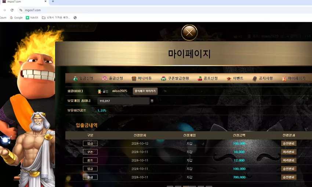The width and height of the screenshot is (312, 187).
Task: Click 승인완료 status in the 700,000 row
Action: 289,177
